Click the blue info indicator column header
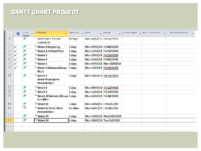The width and height of the screenshot is (201, 151). 18,34
